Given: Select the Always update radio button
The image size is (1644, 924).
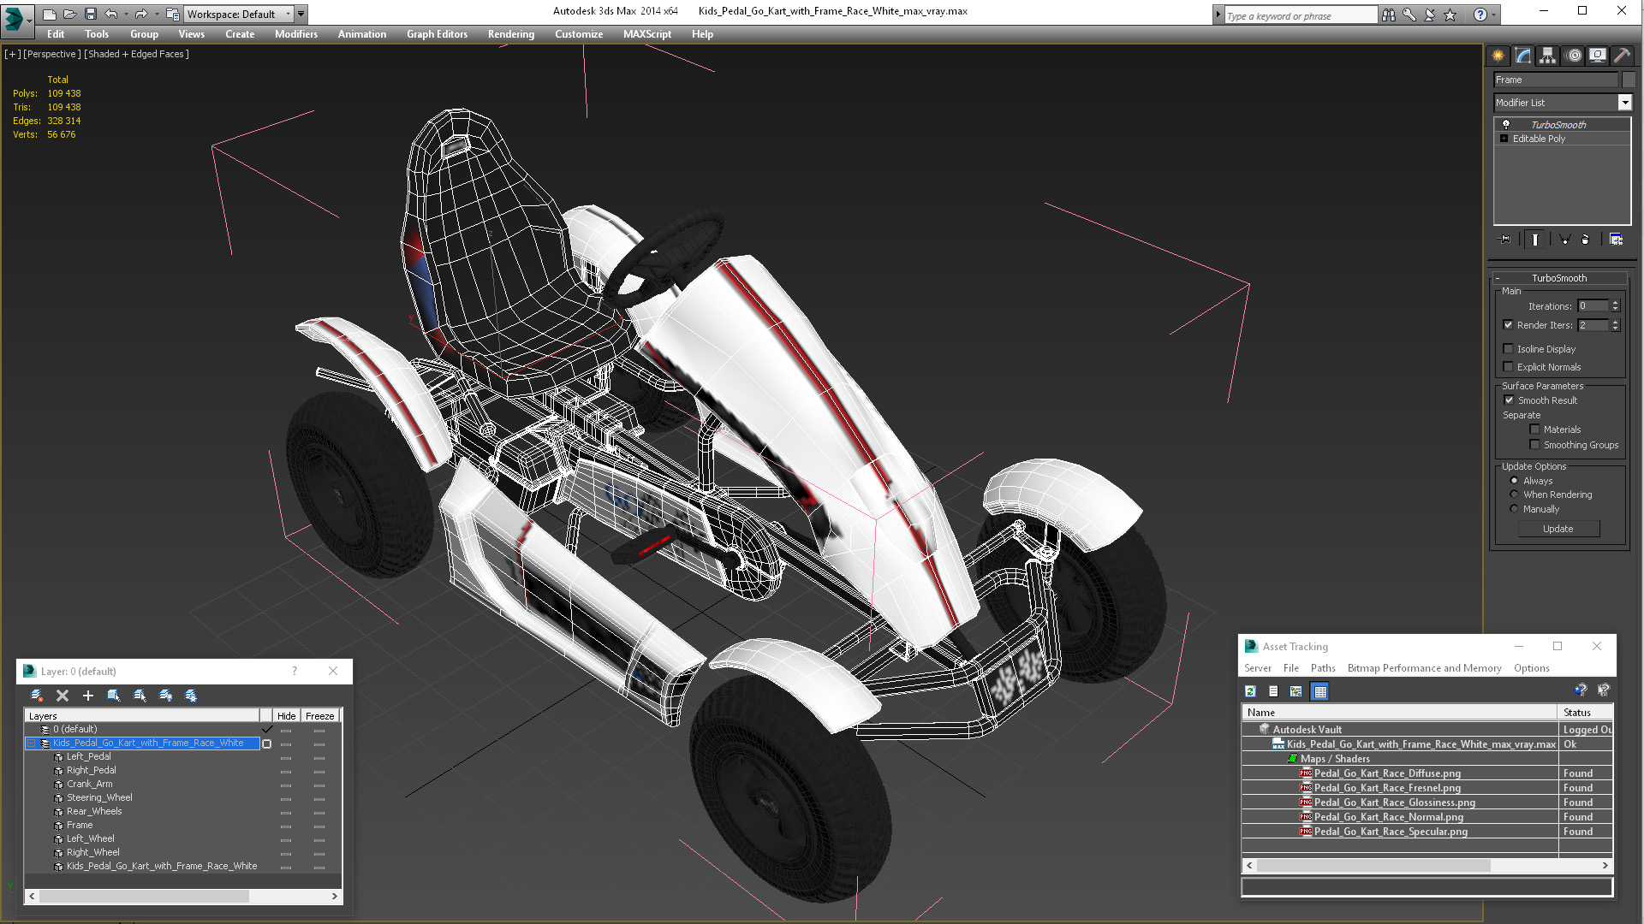Looking at the screenshot, I should click(x=1514, y=481).
